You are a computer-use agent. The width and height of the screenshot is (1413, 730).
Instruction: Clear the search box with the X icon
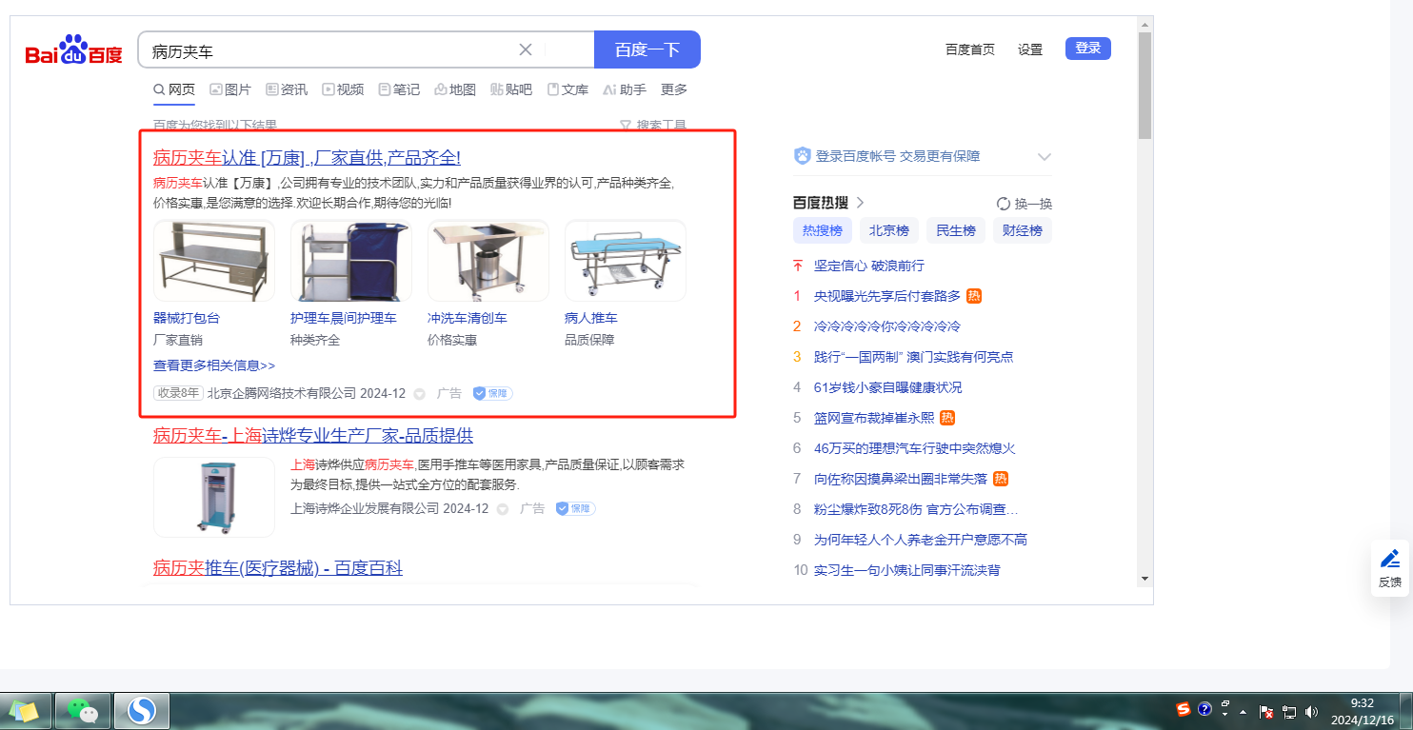point(526,49)
